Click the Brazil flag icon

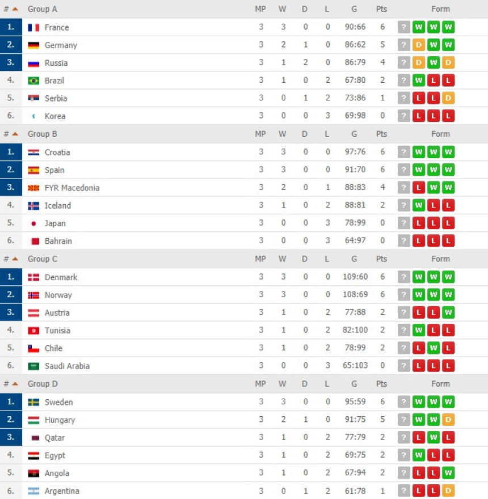pos(33,81)
